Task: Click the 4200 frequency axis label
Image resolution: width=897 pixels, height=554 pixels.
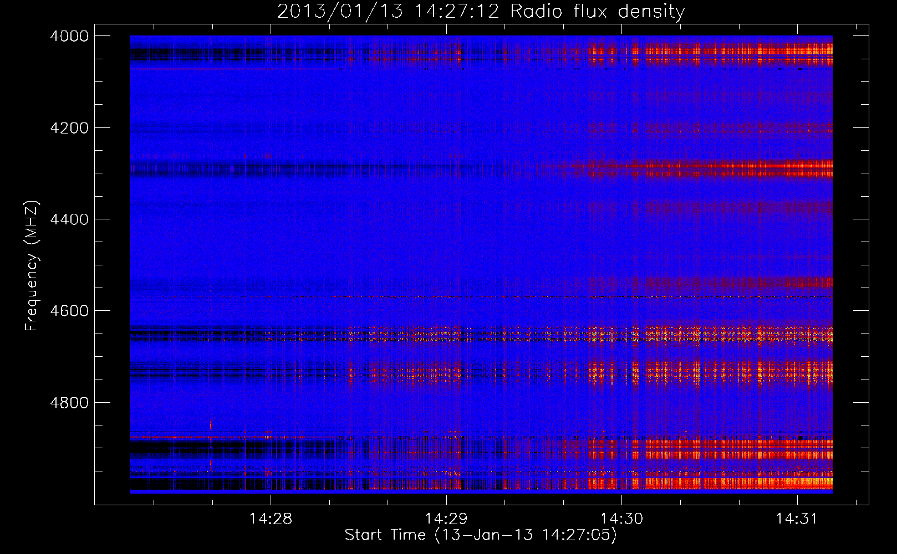Action: coord(69,128)
